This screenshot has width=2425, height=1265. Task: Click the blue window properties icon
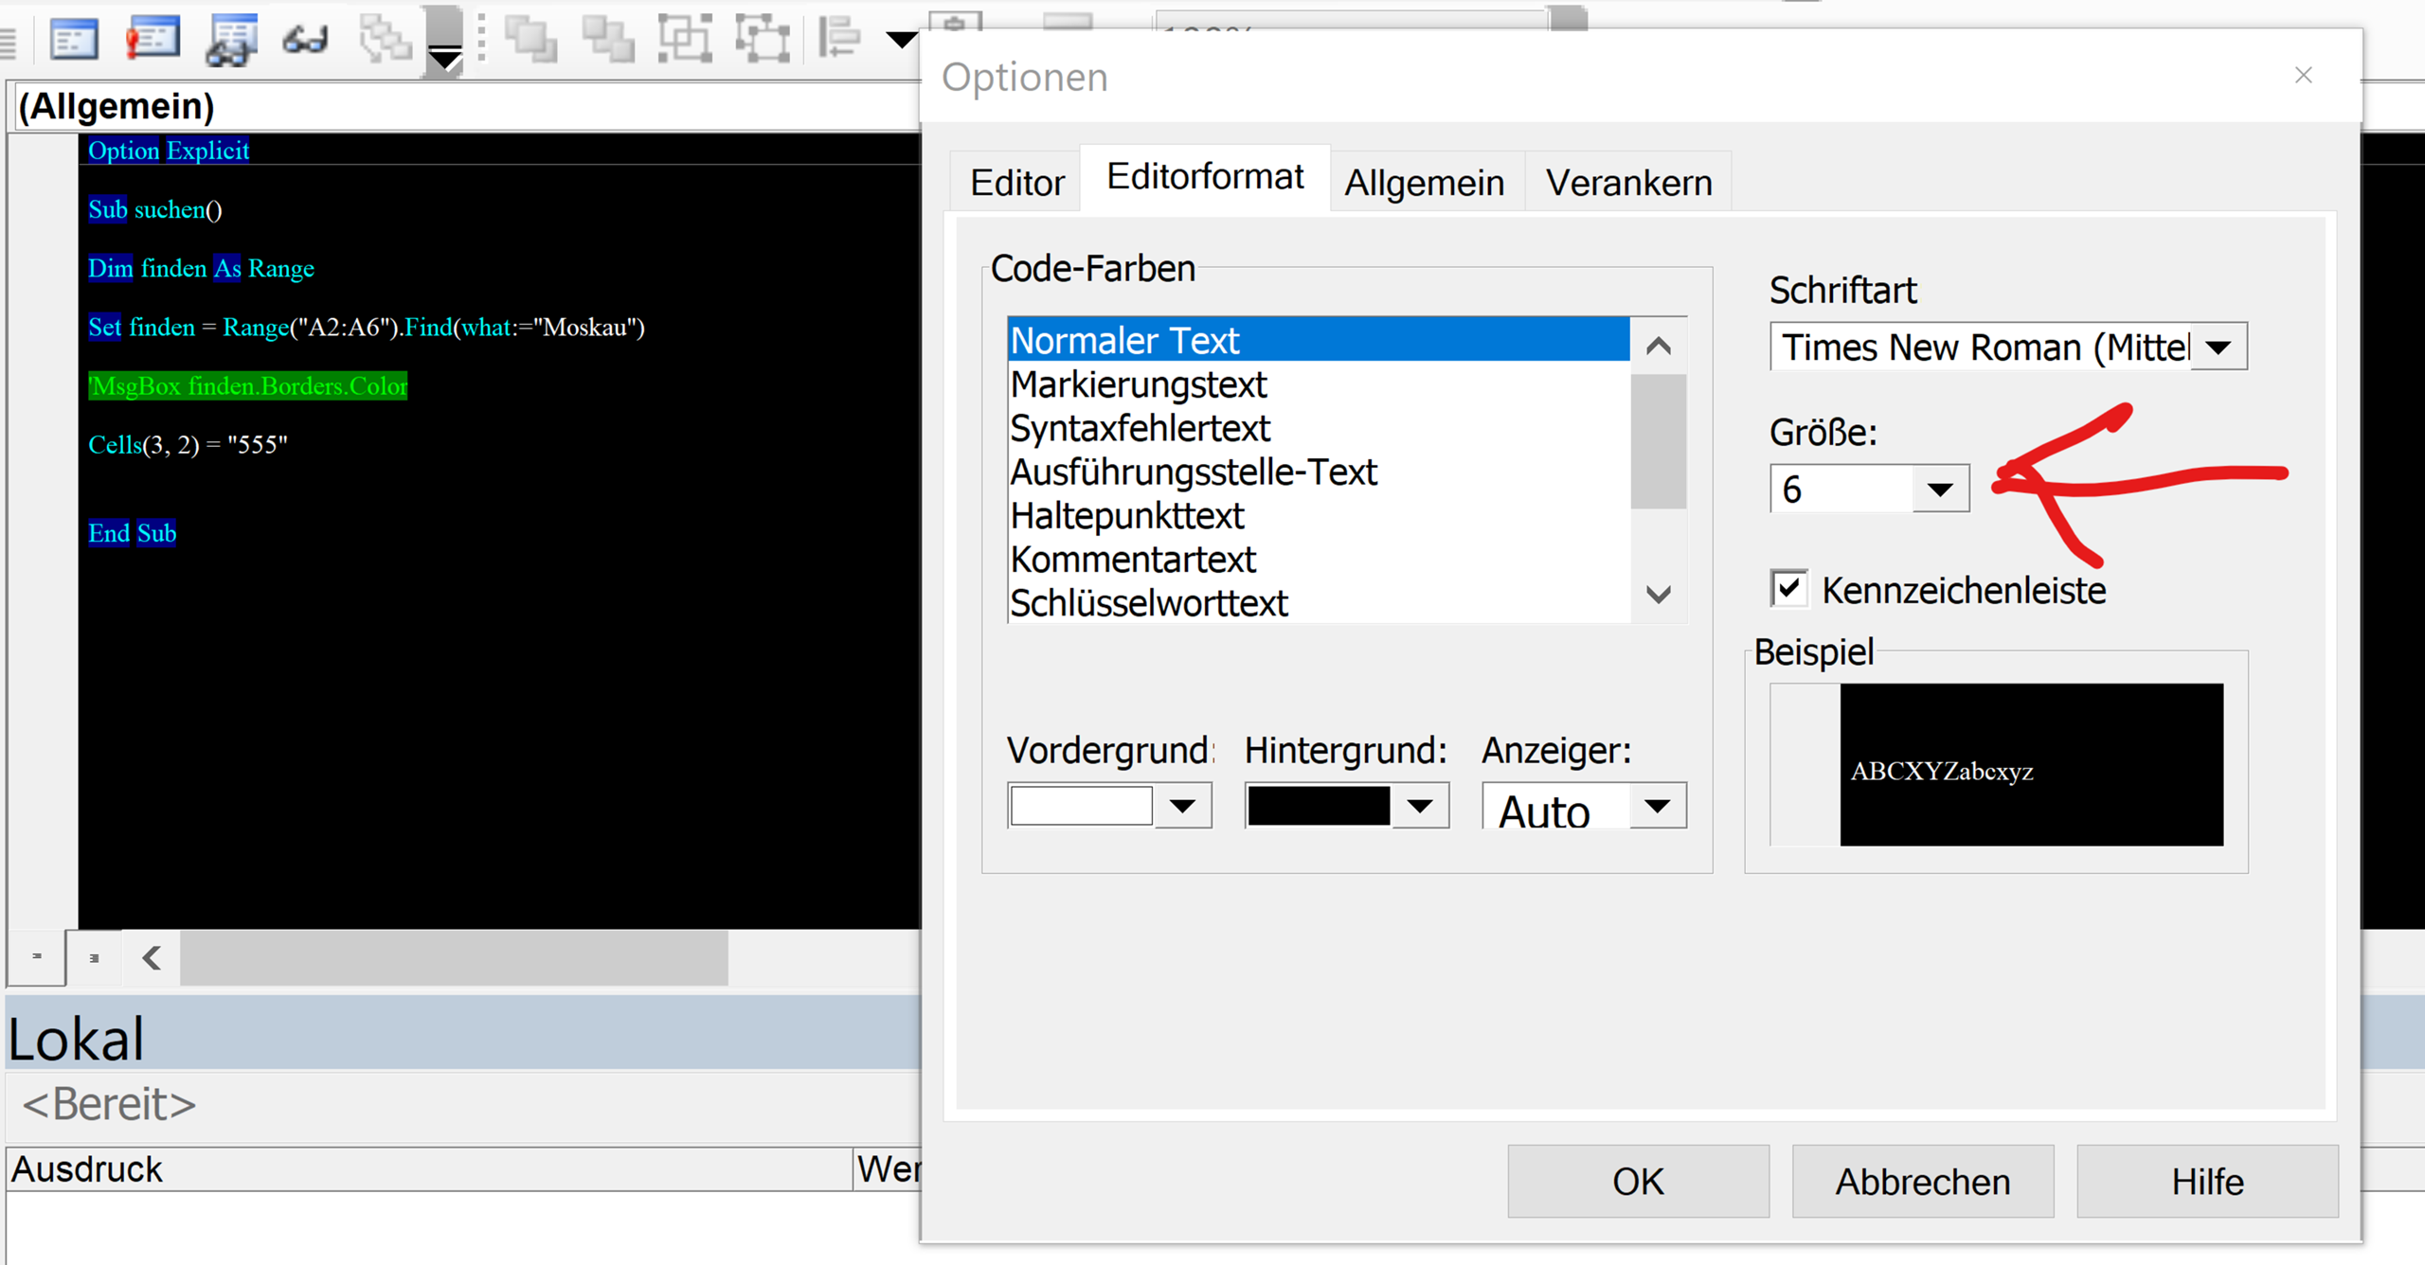point(75,40)
